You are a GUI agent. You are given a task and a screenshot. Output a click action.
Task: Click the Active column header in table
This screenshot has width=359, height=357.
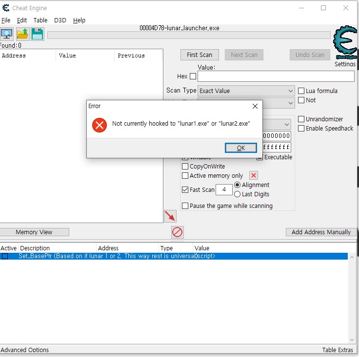(x=9, y=248)
